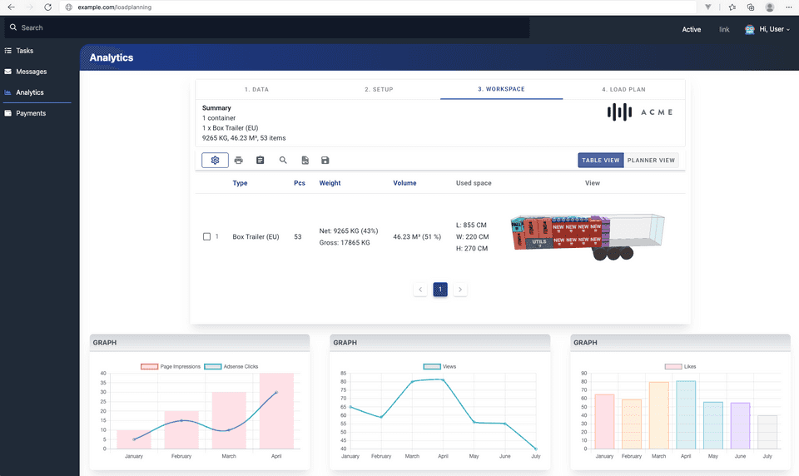The height and width of the screenshot is (476, 799).
Task: Sort by the Pcs column header
Action: pyautogui.click(x=300, y=183)
